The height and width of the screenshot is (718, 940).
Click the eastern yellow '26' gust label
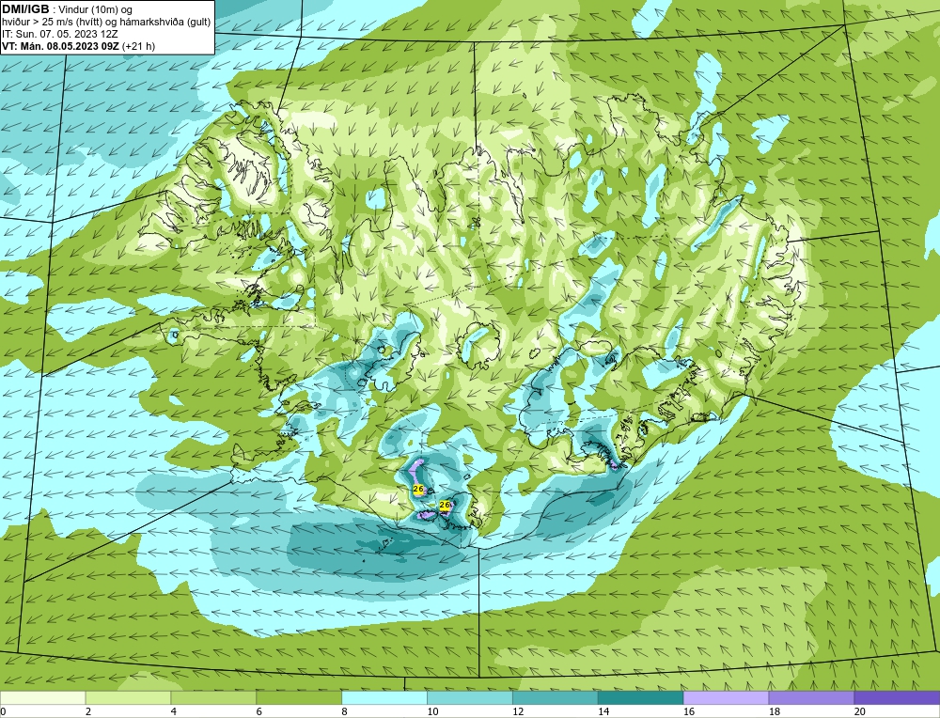(445, 505)
